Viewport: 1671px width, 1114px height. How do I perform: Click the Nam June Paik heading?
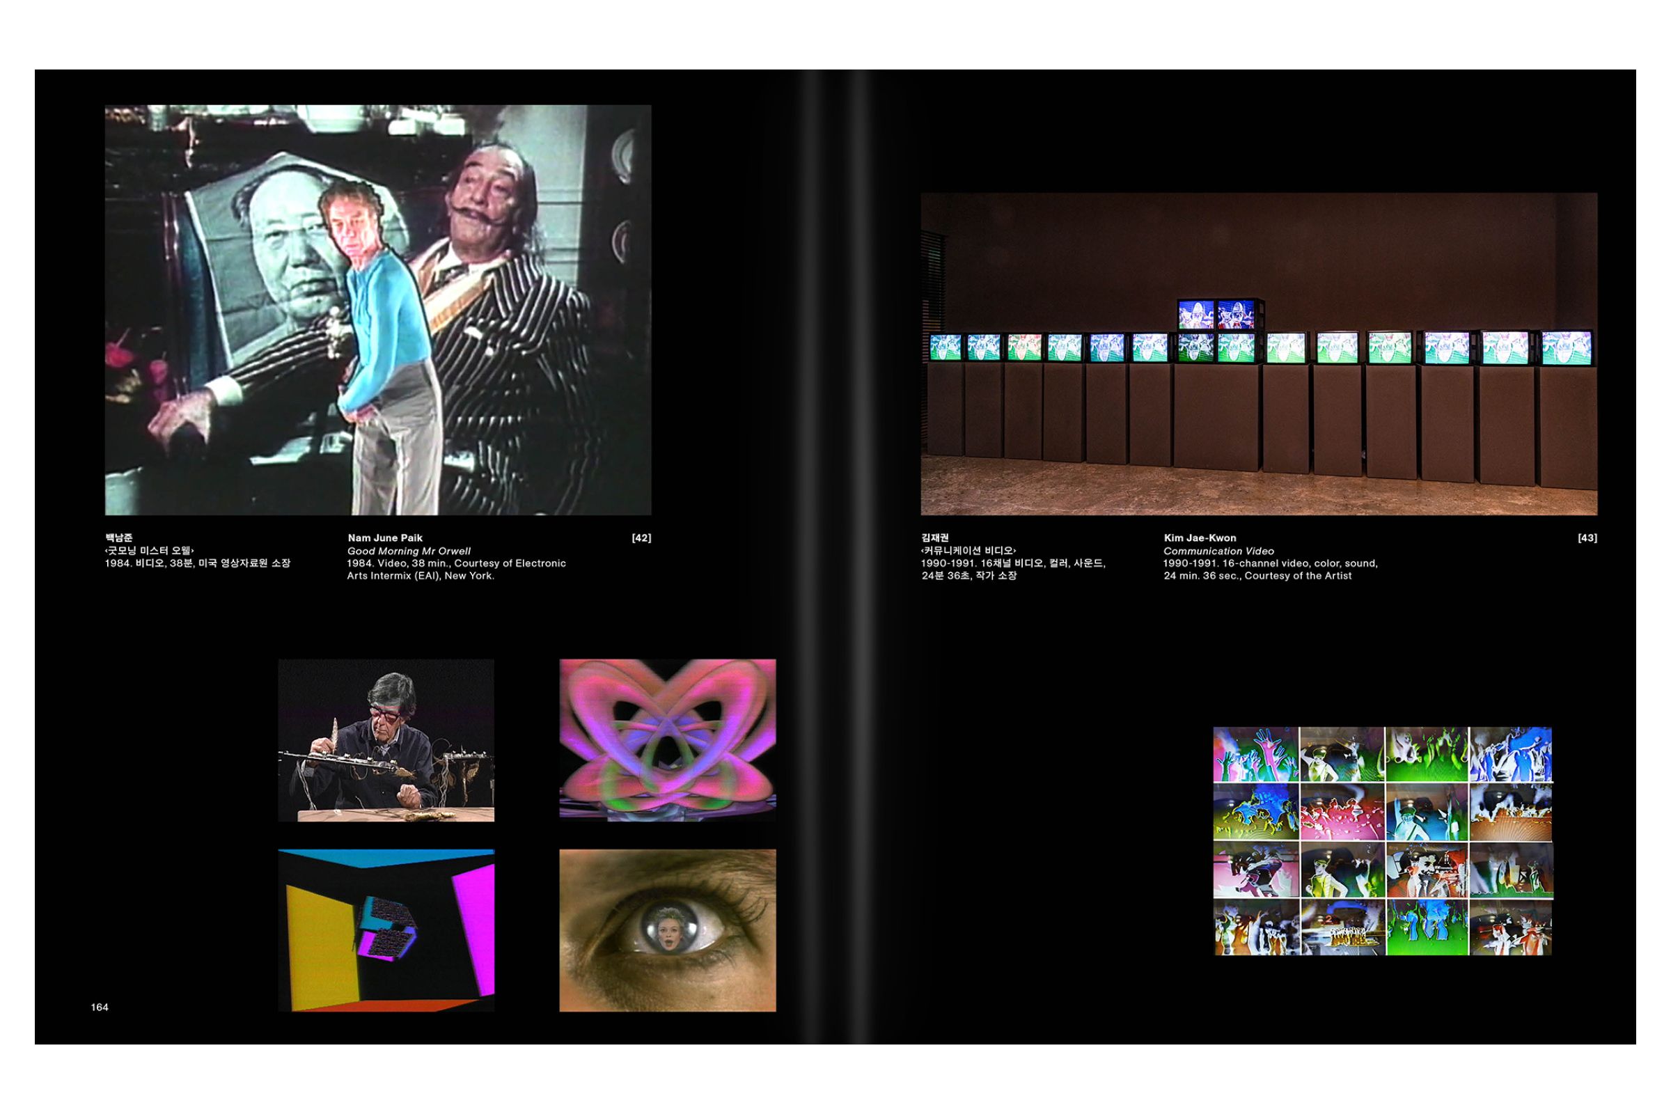(x=385, y=538)
